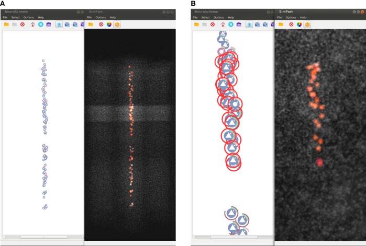Click NeuroScheme title bar in panel A
Viewport: 366px width, 246px height.
[42, 11]
